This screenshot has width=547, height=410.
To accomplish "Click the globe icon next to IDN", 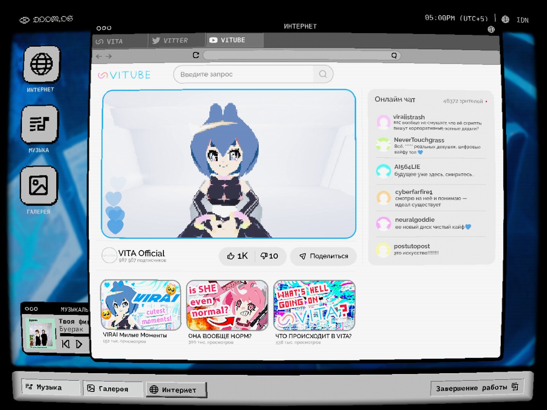I will tap(505, 19).
